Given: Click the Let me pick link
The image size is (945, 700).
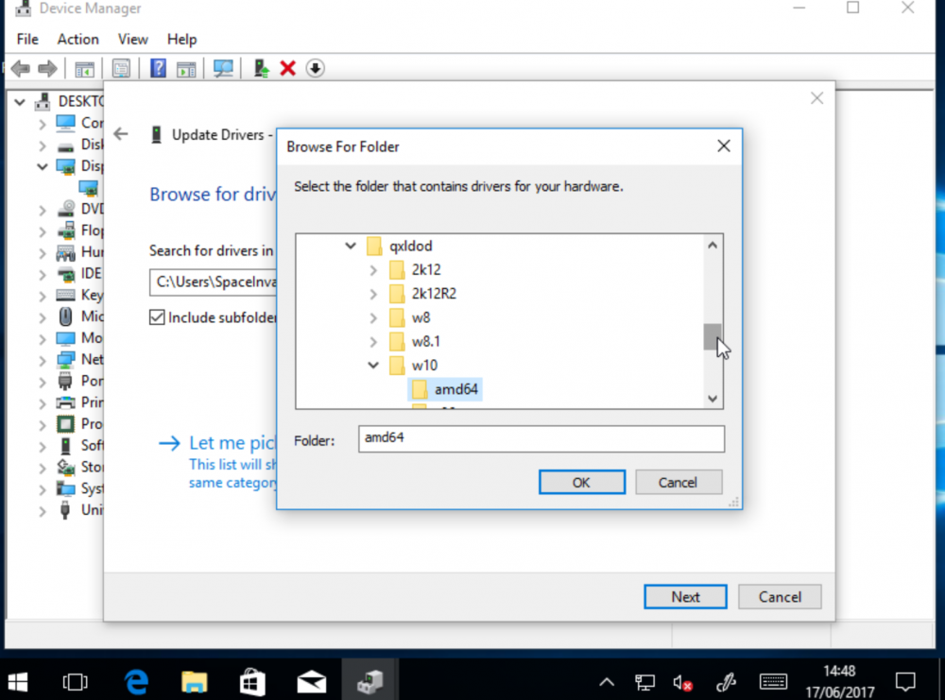Looking at the screenshot, I should [x=232, y=443].
